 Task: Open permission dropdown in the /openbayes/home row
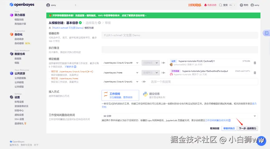151,73
